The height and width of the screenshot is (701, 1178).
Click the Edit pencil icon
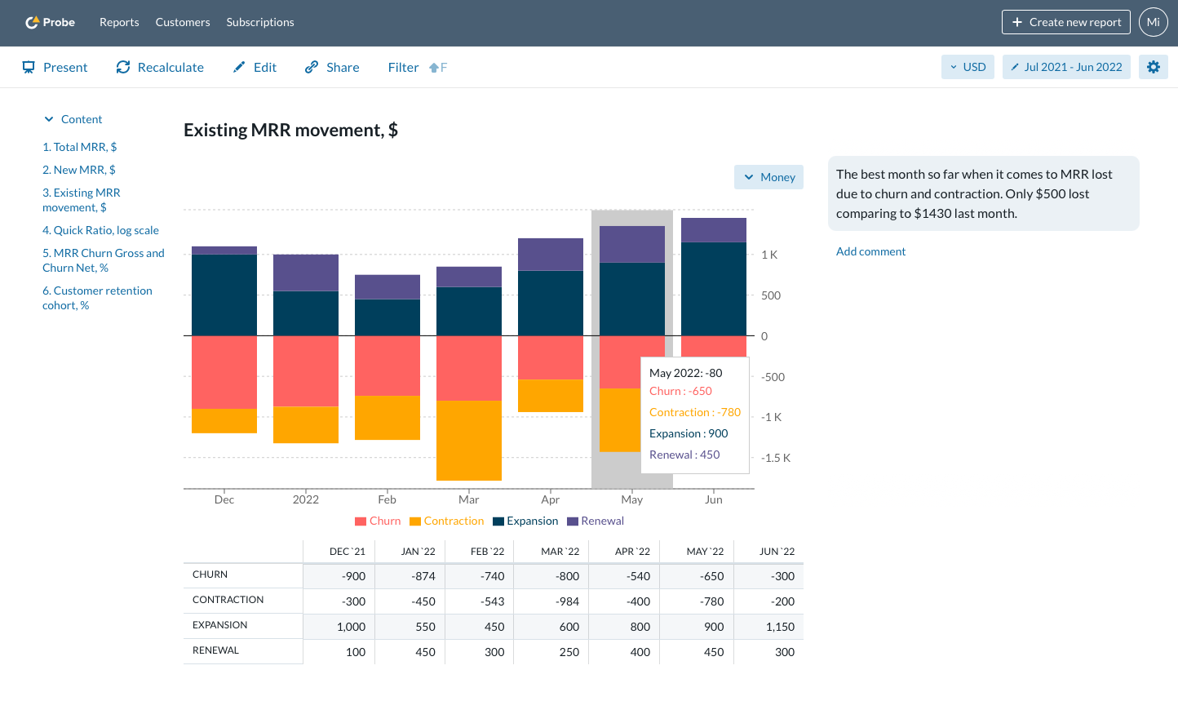239,67
